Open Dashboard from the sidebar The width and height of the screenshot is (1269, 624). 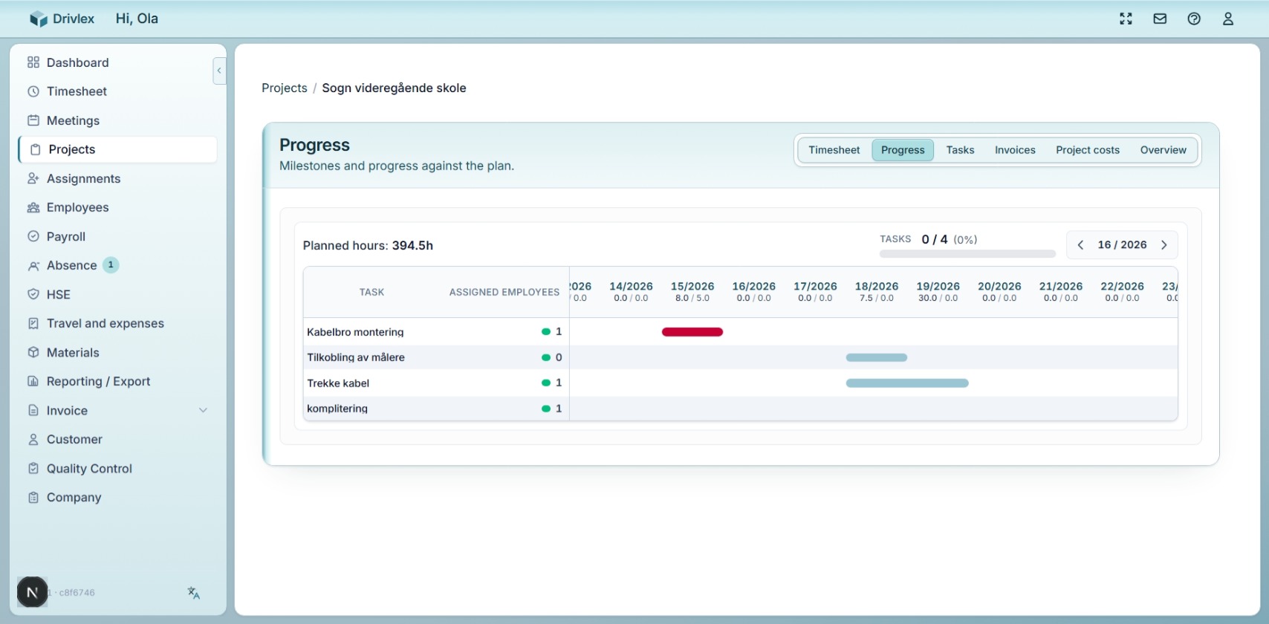tap(77, 62)
